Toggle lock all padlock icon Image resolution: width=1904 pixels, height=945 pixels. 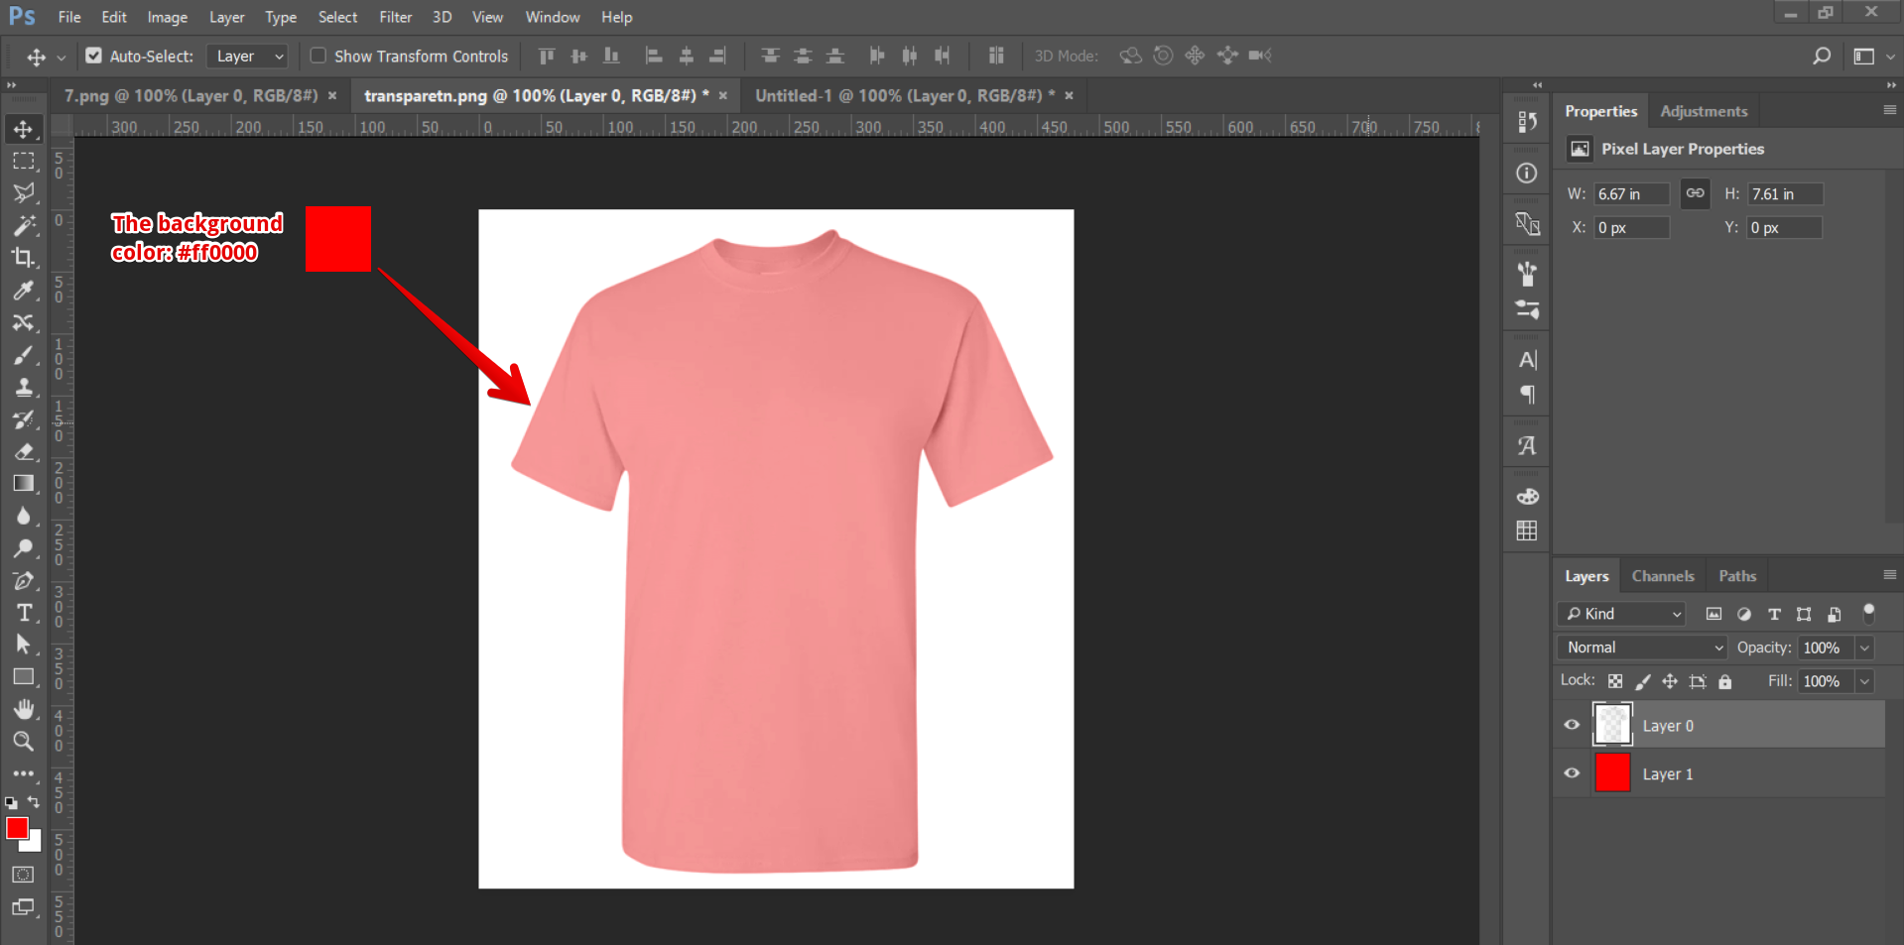click(1725, 681)
